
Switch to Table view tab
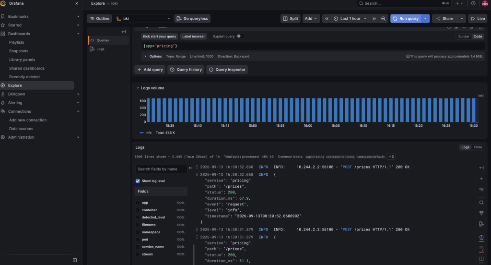point(478,147)
